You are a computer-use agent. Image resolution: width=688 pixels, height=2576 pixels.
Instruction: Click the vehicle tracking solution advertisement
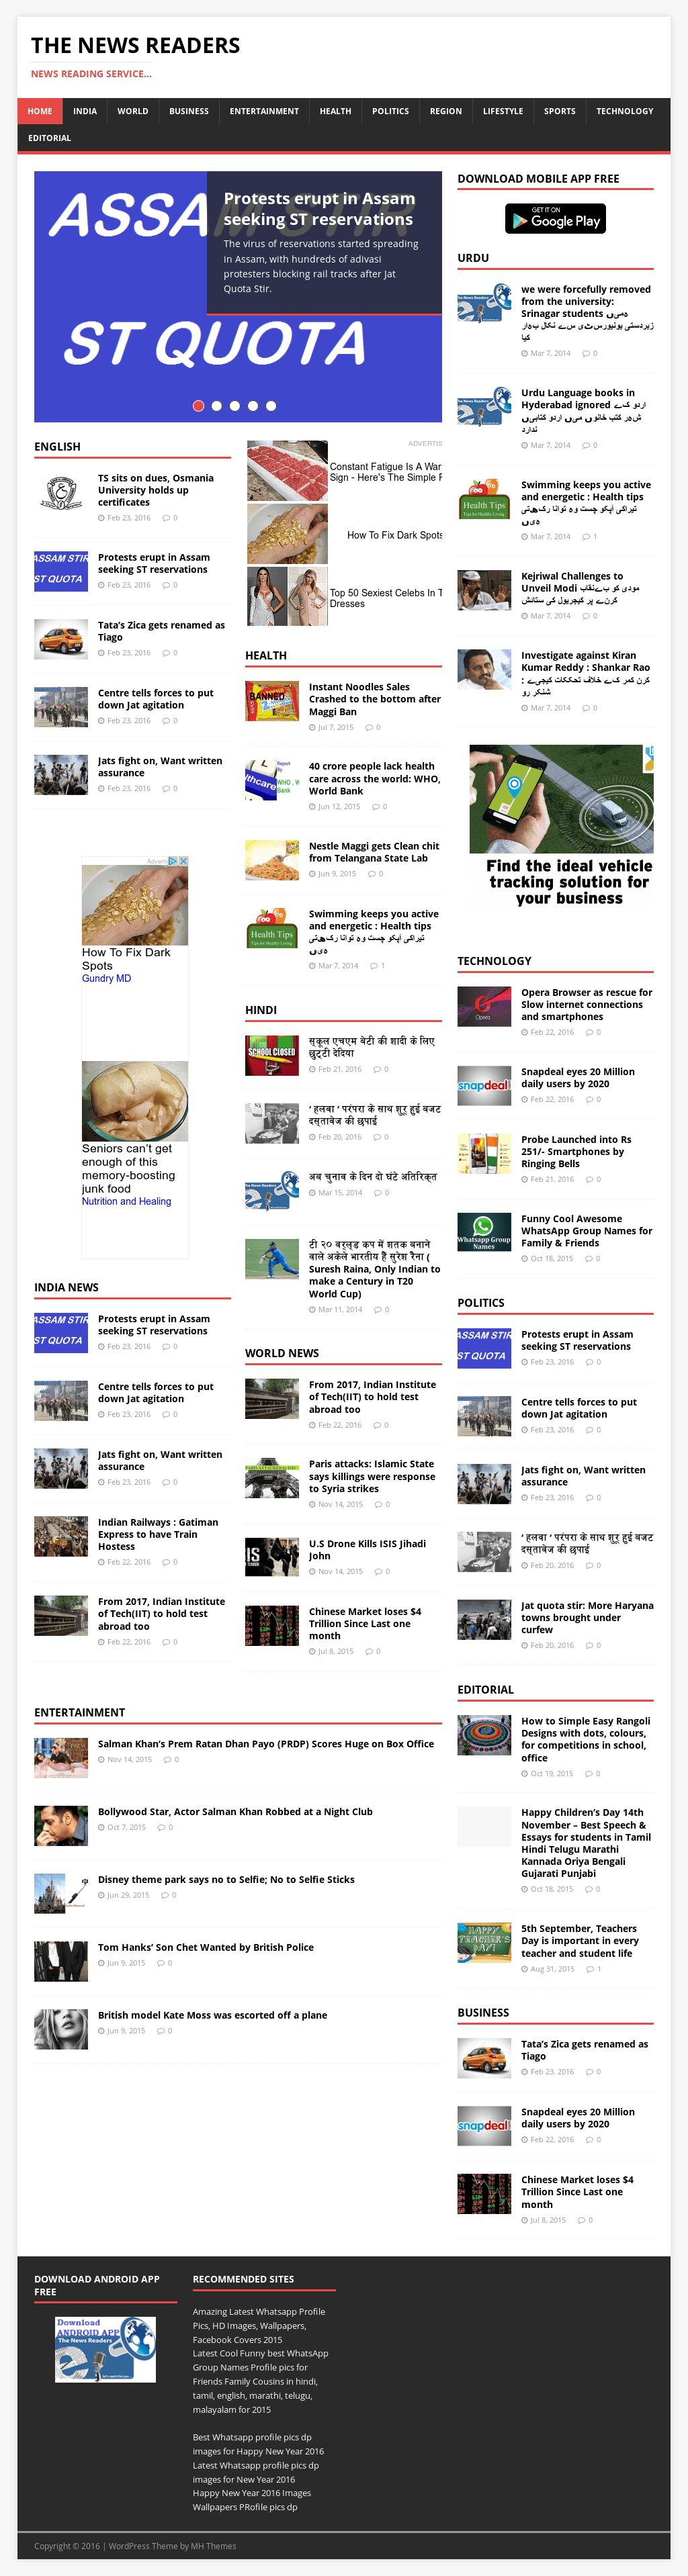pyautogui.click(x=562, y=826)
